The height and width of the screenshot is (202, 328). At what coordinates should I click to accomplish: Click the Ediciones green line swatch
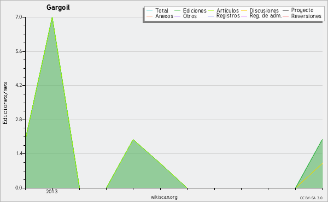[177, 11]
